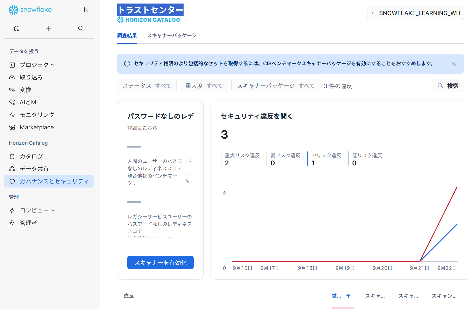The height and width of the screenshot is (309, 467).
Task: Click モニタリング pulse icon
Action: coord(12,115)
